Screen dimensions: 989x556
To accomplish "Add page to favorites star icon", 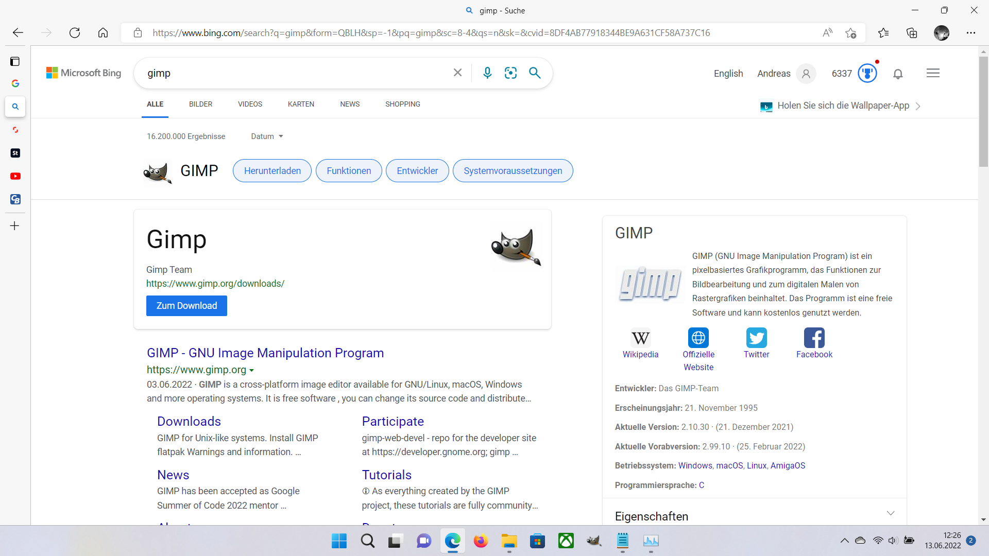I will pyautogui.click(x=850, y=33).
